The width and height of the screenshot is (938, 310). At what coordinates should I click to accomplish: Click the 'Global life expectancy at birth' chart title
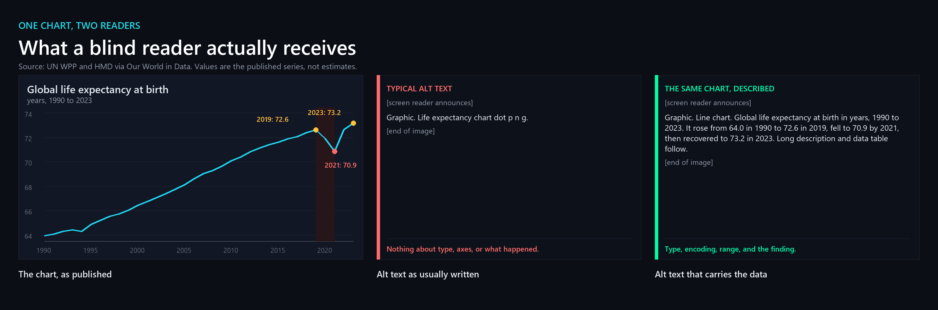coord(98,89)
